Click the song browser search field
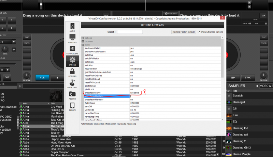The height and width of the screenshot is (157, 273). click(43, 86)
